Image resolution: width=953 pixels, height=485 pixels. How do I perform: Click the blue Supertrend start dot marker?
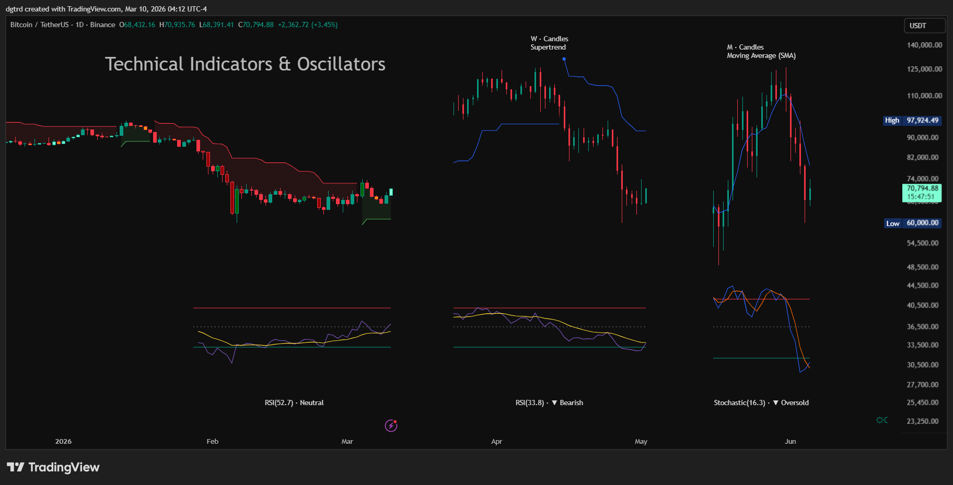pyautogui.click(x=564, y=59)
